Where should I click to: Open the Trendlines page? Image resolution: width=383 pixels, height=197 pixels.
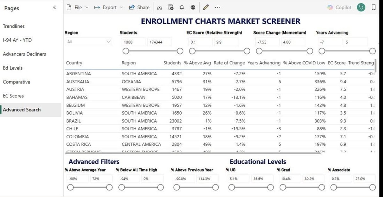14,26
